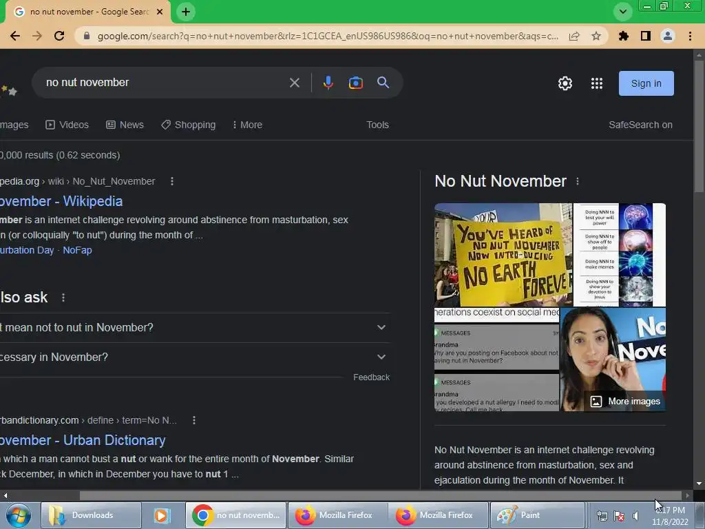Image resolution: width=705 pixels, height=529 pixels.
Task: Open the galaxy brain meme thumbnail
Action: (x=620, y=255)
